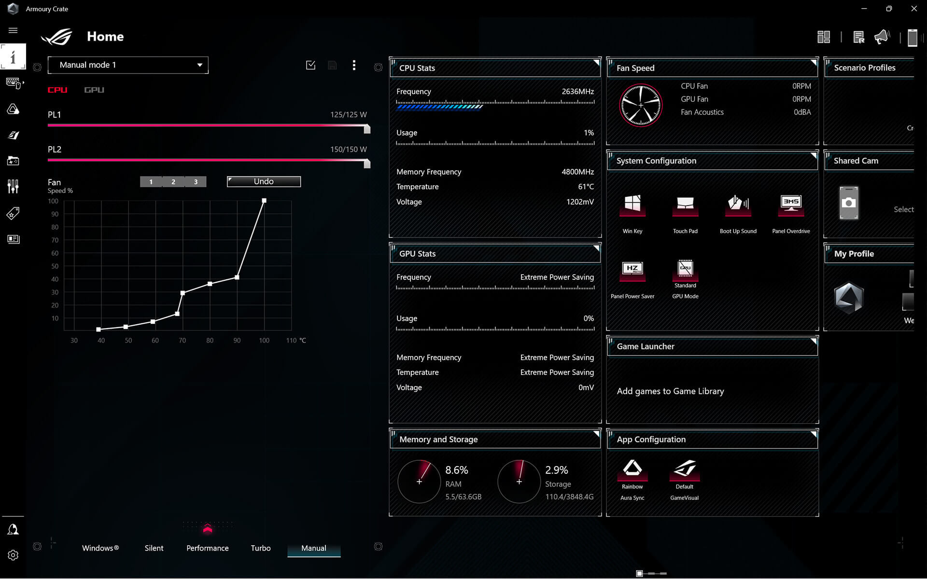Screen dimensions: 927x579
Task: Expand the GPU Stats panel
Action: [x=595, y=248]
